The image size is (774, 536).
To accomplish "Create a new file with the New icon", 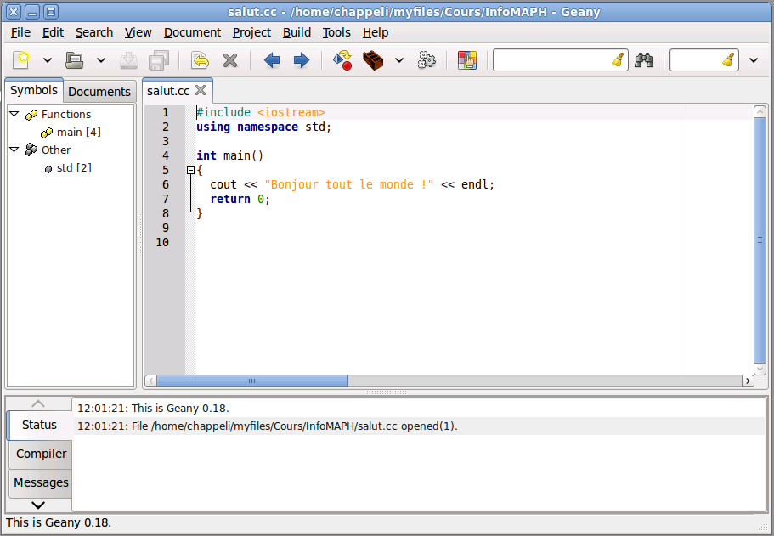I will tap(22, 60).
